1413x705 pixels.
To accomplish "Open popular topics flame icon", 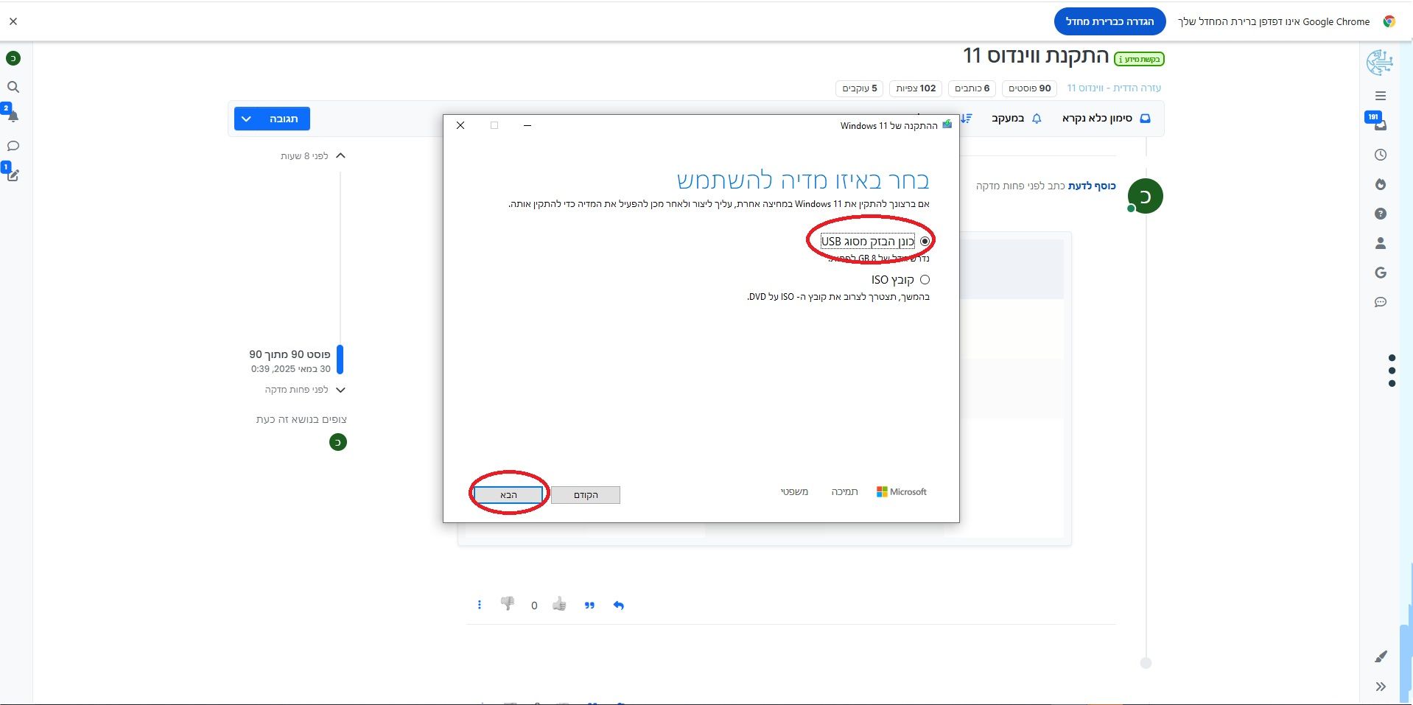I will (x=1381, y=184).
